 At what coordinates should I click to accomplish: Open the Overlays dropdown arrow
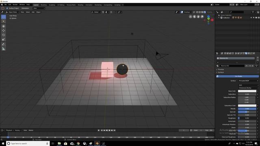click(x=191, y=12)
